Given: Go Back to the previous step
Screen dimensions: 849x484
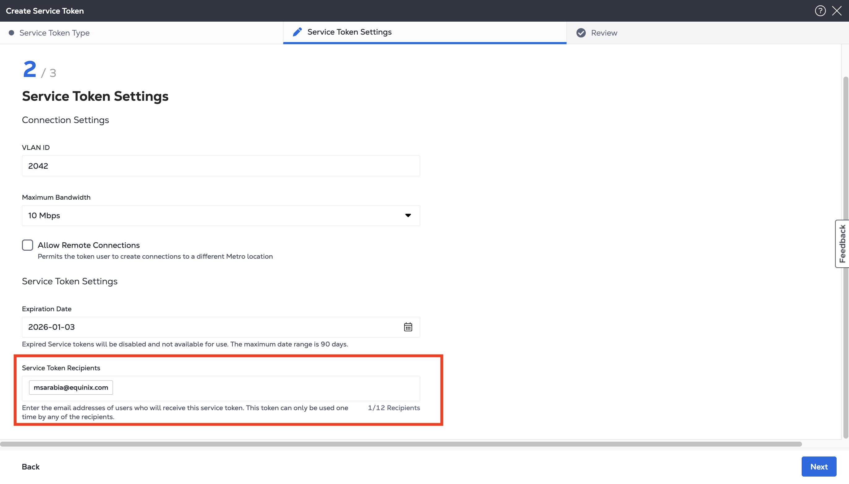Looking at the screenshot, I should click(31, 467).
